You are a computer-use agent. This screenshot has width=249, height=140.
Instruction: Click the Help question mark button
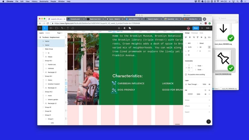pos(208,122)
